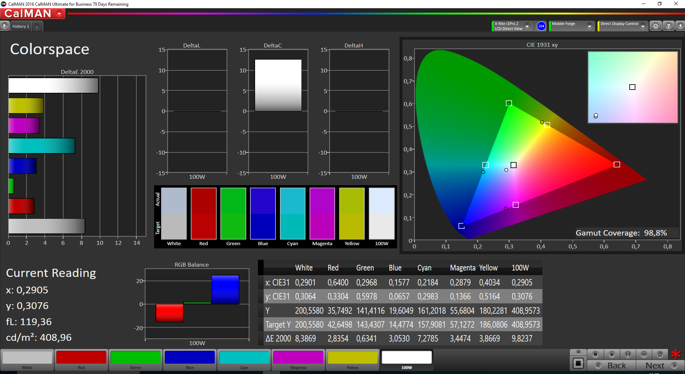
Task: Click the red bar in RGB Balance chart
Action: tap(169, 313)
